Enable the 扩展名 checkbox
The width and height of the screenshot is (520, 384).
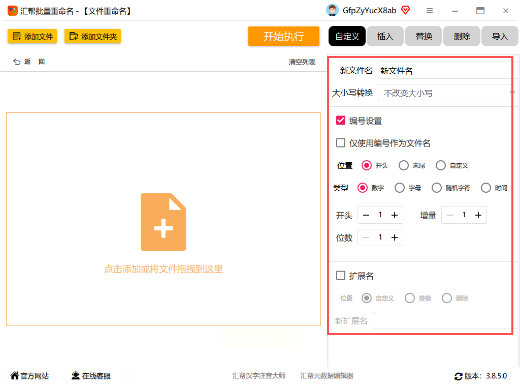point(341,276)
